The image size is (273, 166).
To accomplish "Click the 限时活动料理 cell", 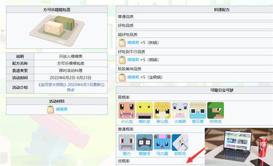I will pyautogui.click(x=71, y=70).
